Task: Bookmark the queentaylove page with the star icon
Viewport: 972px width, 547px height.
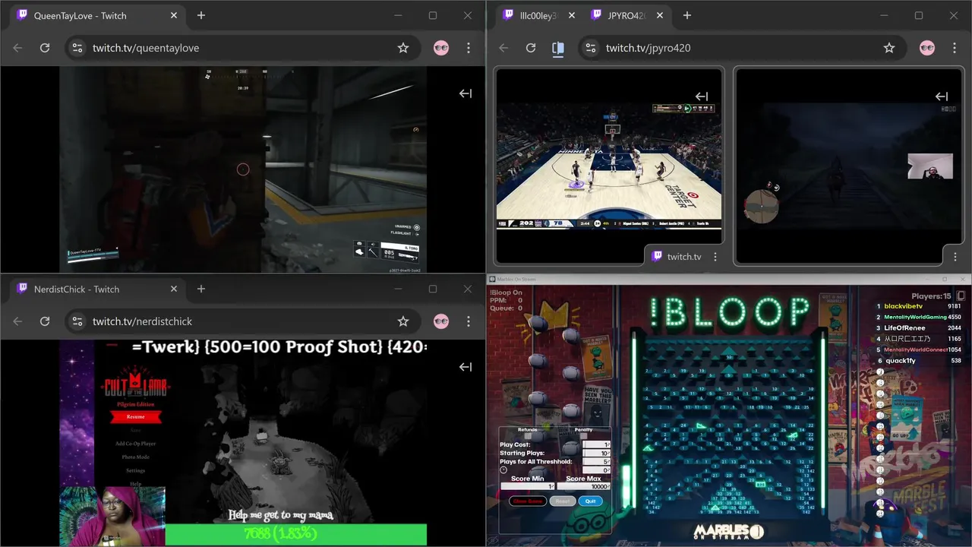Action: [x=403, y=48]
